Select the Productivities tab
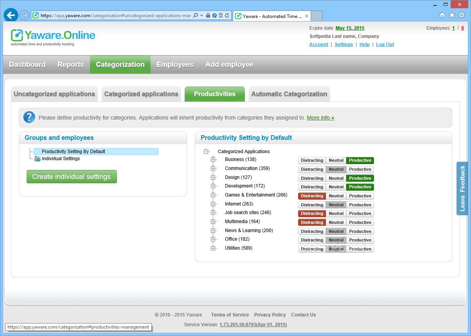The width and height of the screenshot is (471, 336). 215,94
